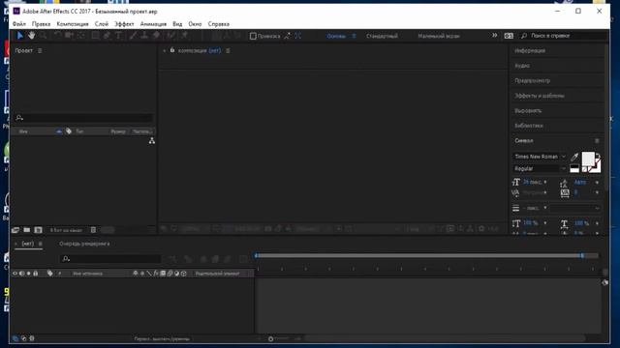Open project color depth 8 bit setting
The height and width of the screenshot is (348, 620).
(66, 230)
